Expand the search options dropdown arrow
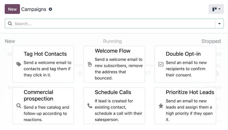The width and height of the screenshot is (228, 130). click(219, 24)
